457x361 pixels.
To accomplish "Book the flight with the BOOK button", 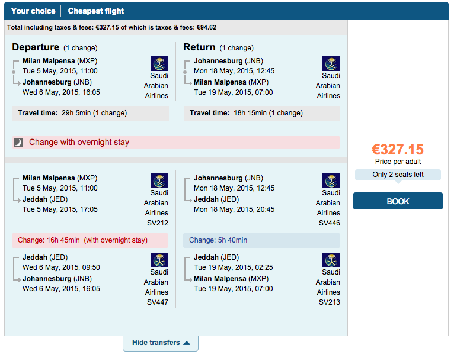I will click(398, 201).
